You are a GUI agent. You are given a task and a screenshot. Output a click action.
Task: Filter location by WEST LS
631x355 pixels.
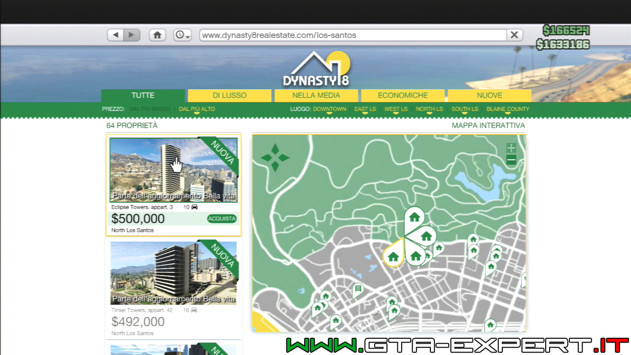click(x=396, y=109)
